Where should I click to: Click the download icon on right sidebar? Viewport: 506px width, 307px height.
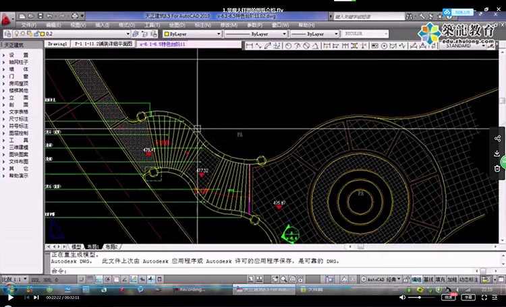pyautogui.click(x=497, y=153)
